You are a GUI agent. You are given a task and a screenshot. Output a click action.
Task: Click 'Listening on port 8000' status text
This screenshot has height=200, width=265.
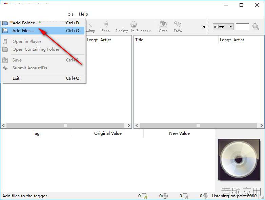click(x=234, y=196)
